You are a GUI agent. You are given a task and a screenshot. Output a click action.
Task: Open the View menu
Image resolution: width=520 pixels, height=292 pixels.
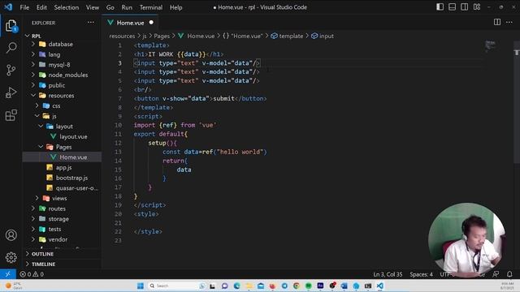pos(93,7)
